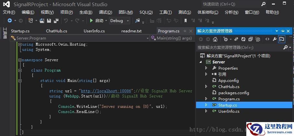
Task: Expand the UserInfo.cs tree node
Action: coord(206,111)
